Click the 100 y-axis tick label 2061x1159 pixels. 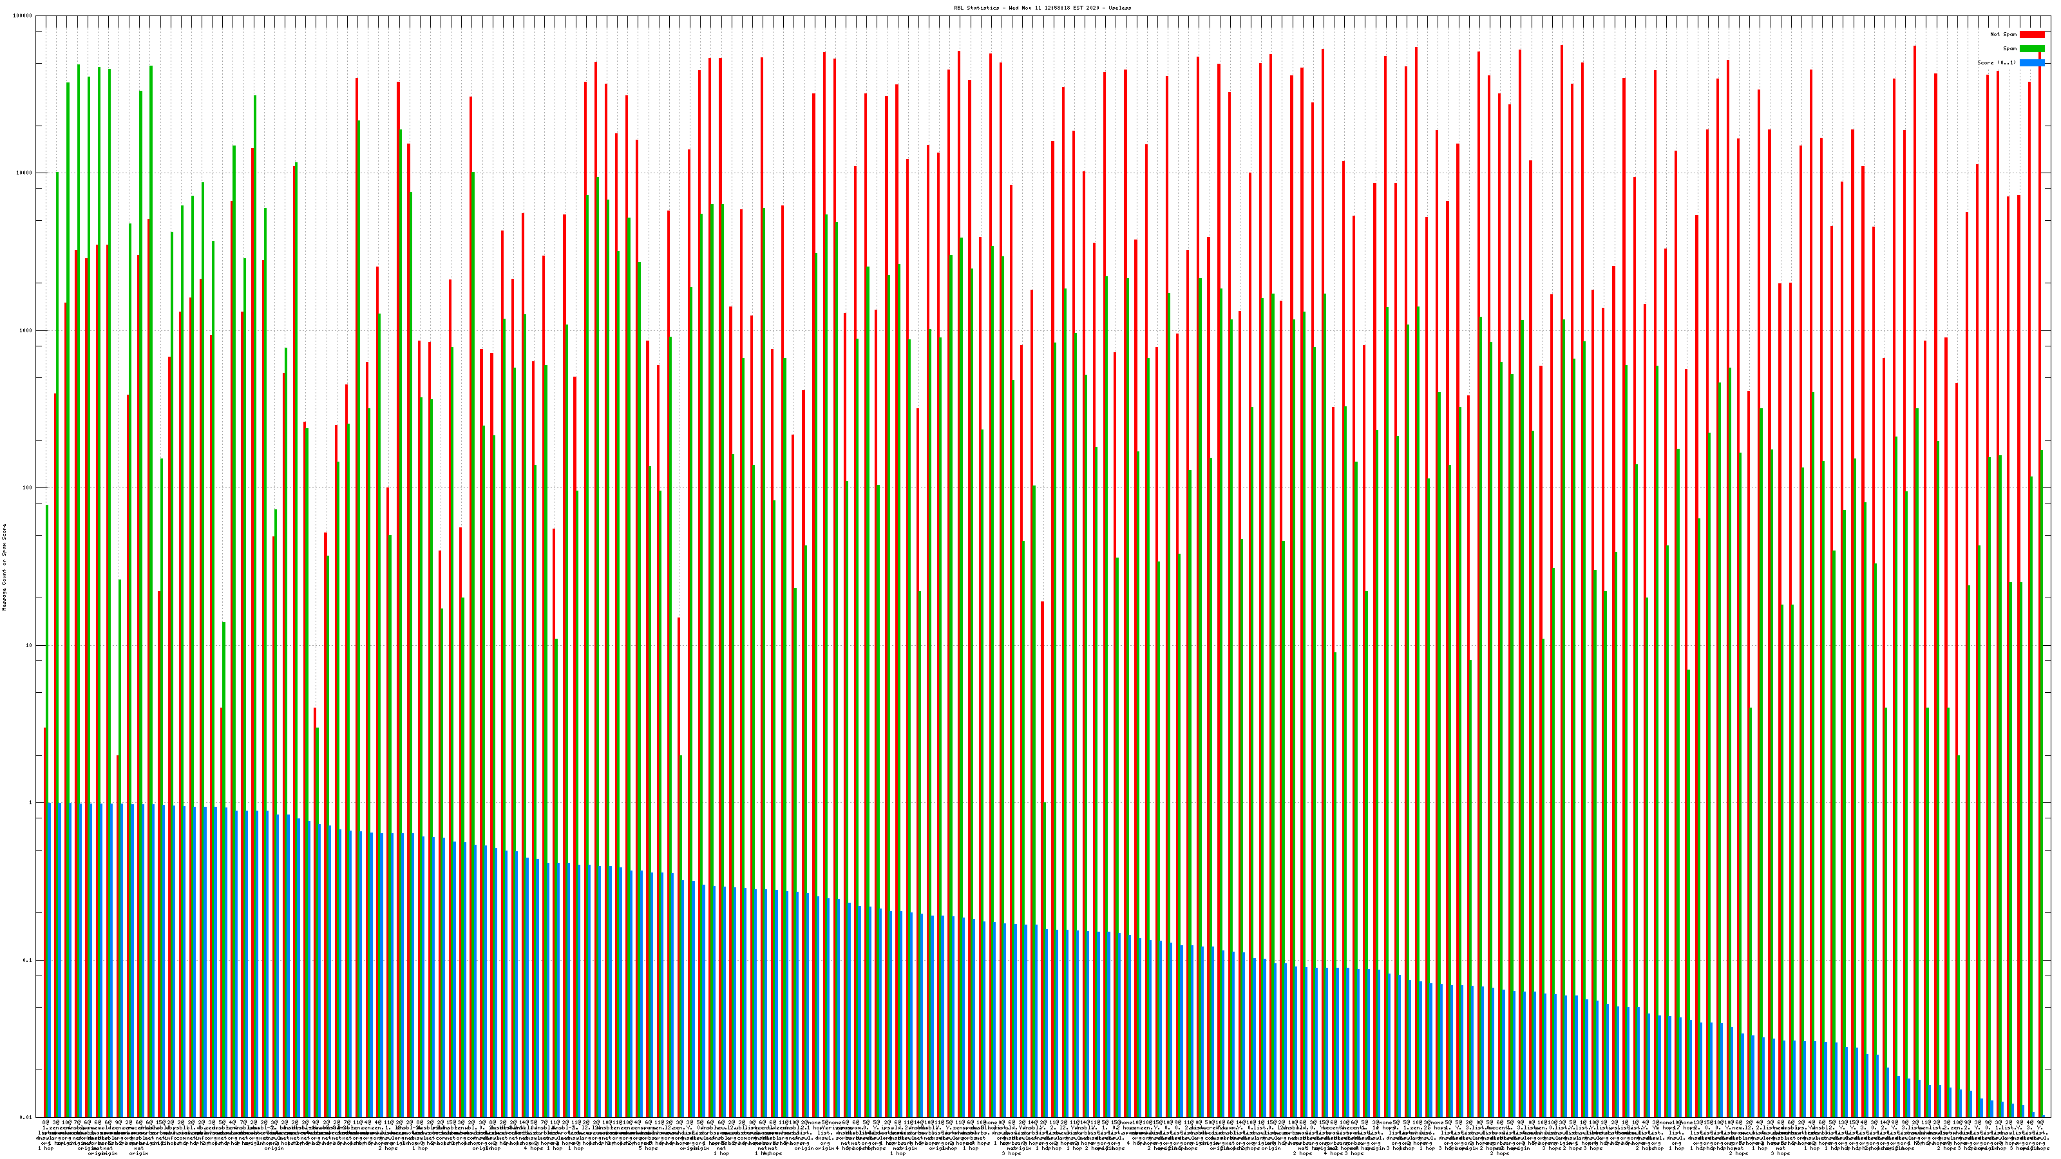click(x=28, y=488)
